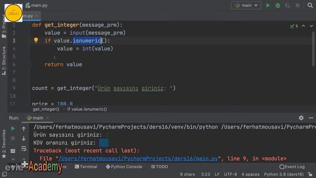Stop process in Run panel
This screenshot has height=178, width=316.
[13, 138]
